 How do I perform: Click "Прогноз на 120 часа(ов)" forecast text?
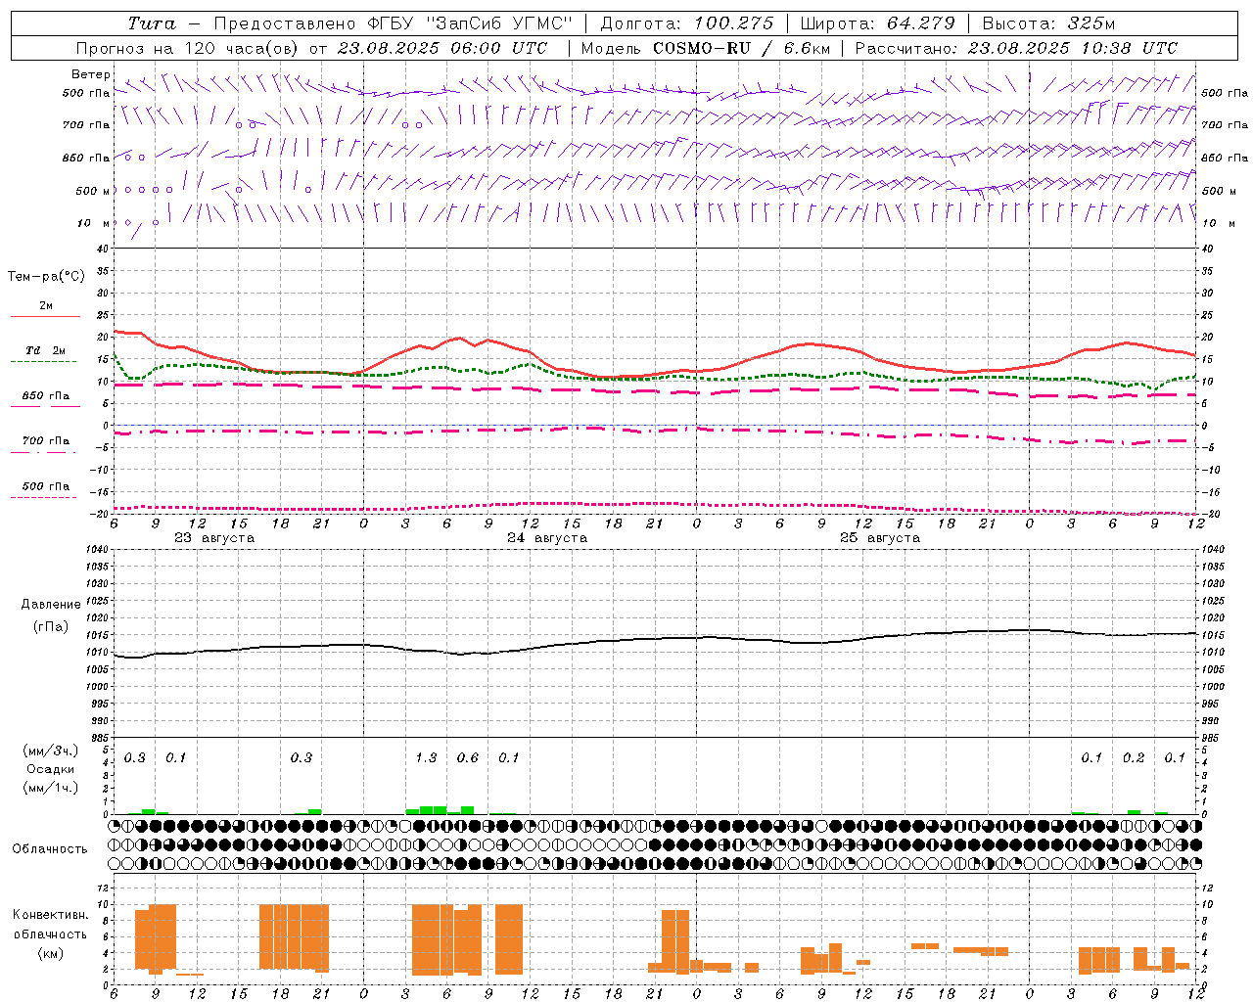click(188, 48)
